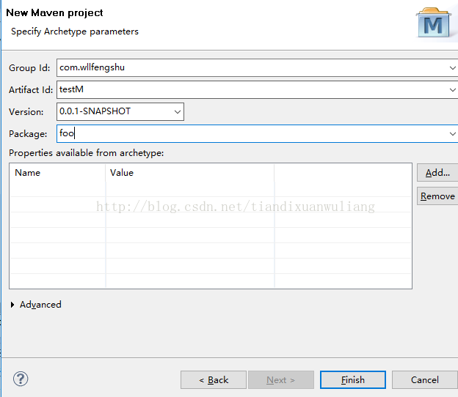This screenshot has width=458, height=397.
Task: Open the Version dropdown arrow
Action: click(x=178, y=111)
